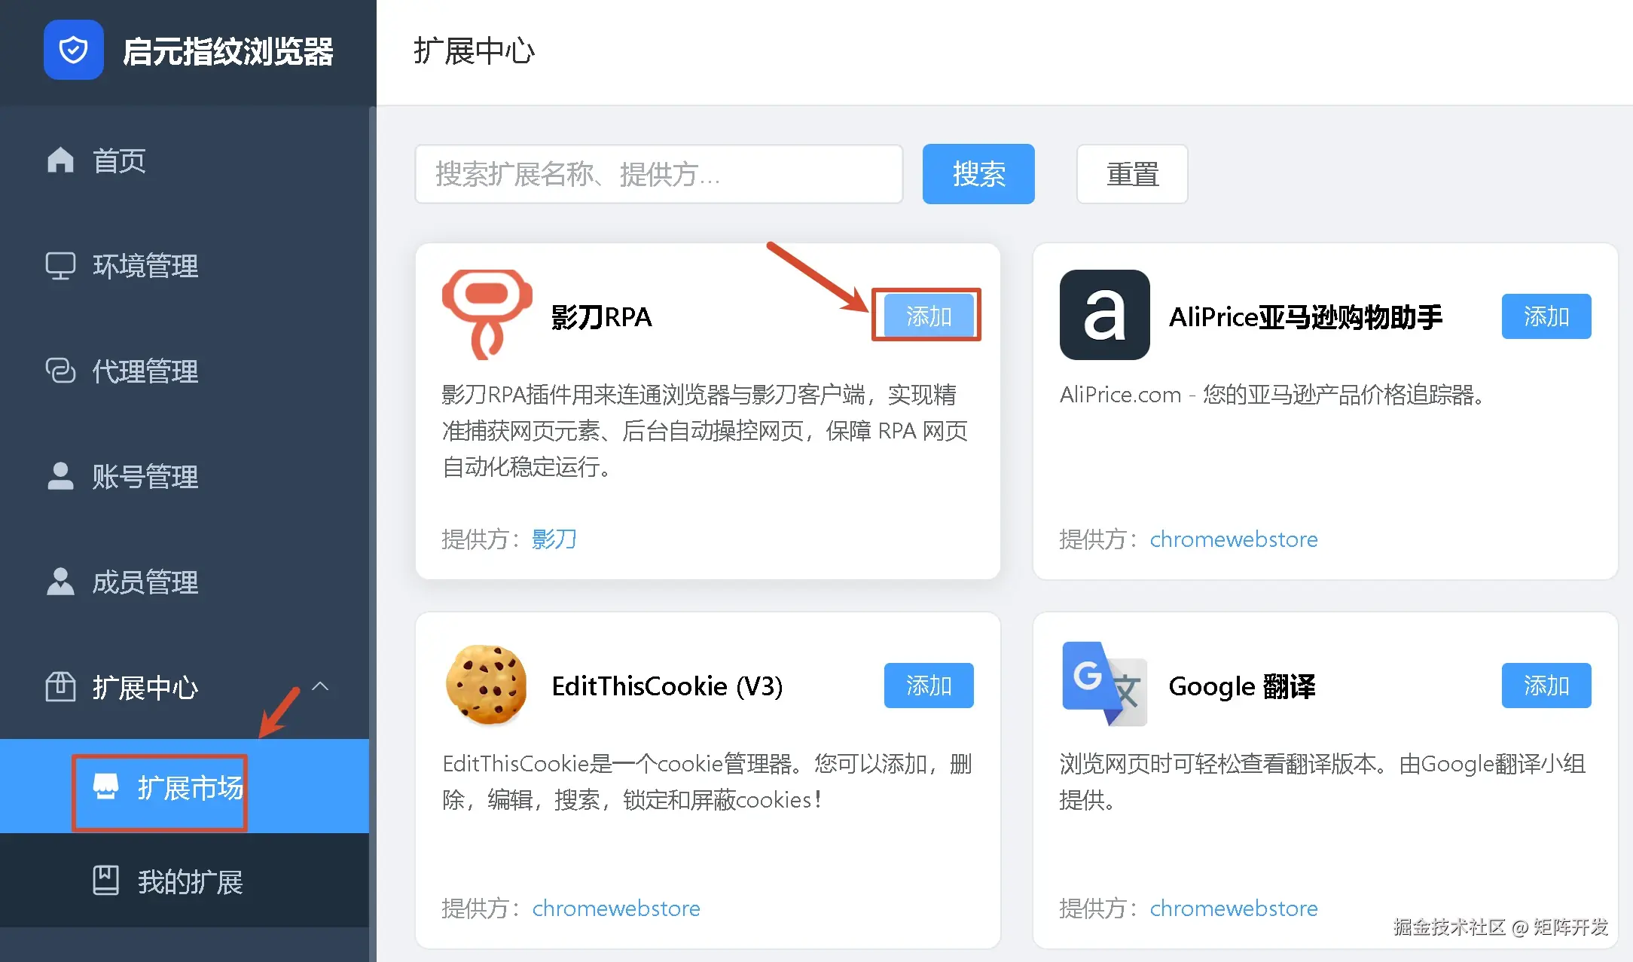
Task: Click the EditThisCookie cookie icon
Action: click(x=487, y=684)
